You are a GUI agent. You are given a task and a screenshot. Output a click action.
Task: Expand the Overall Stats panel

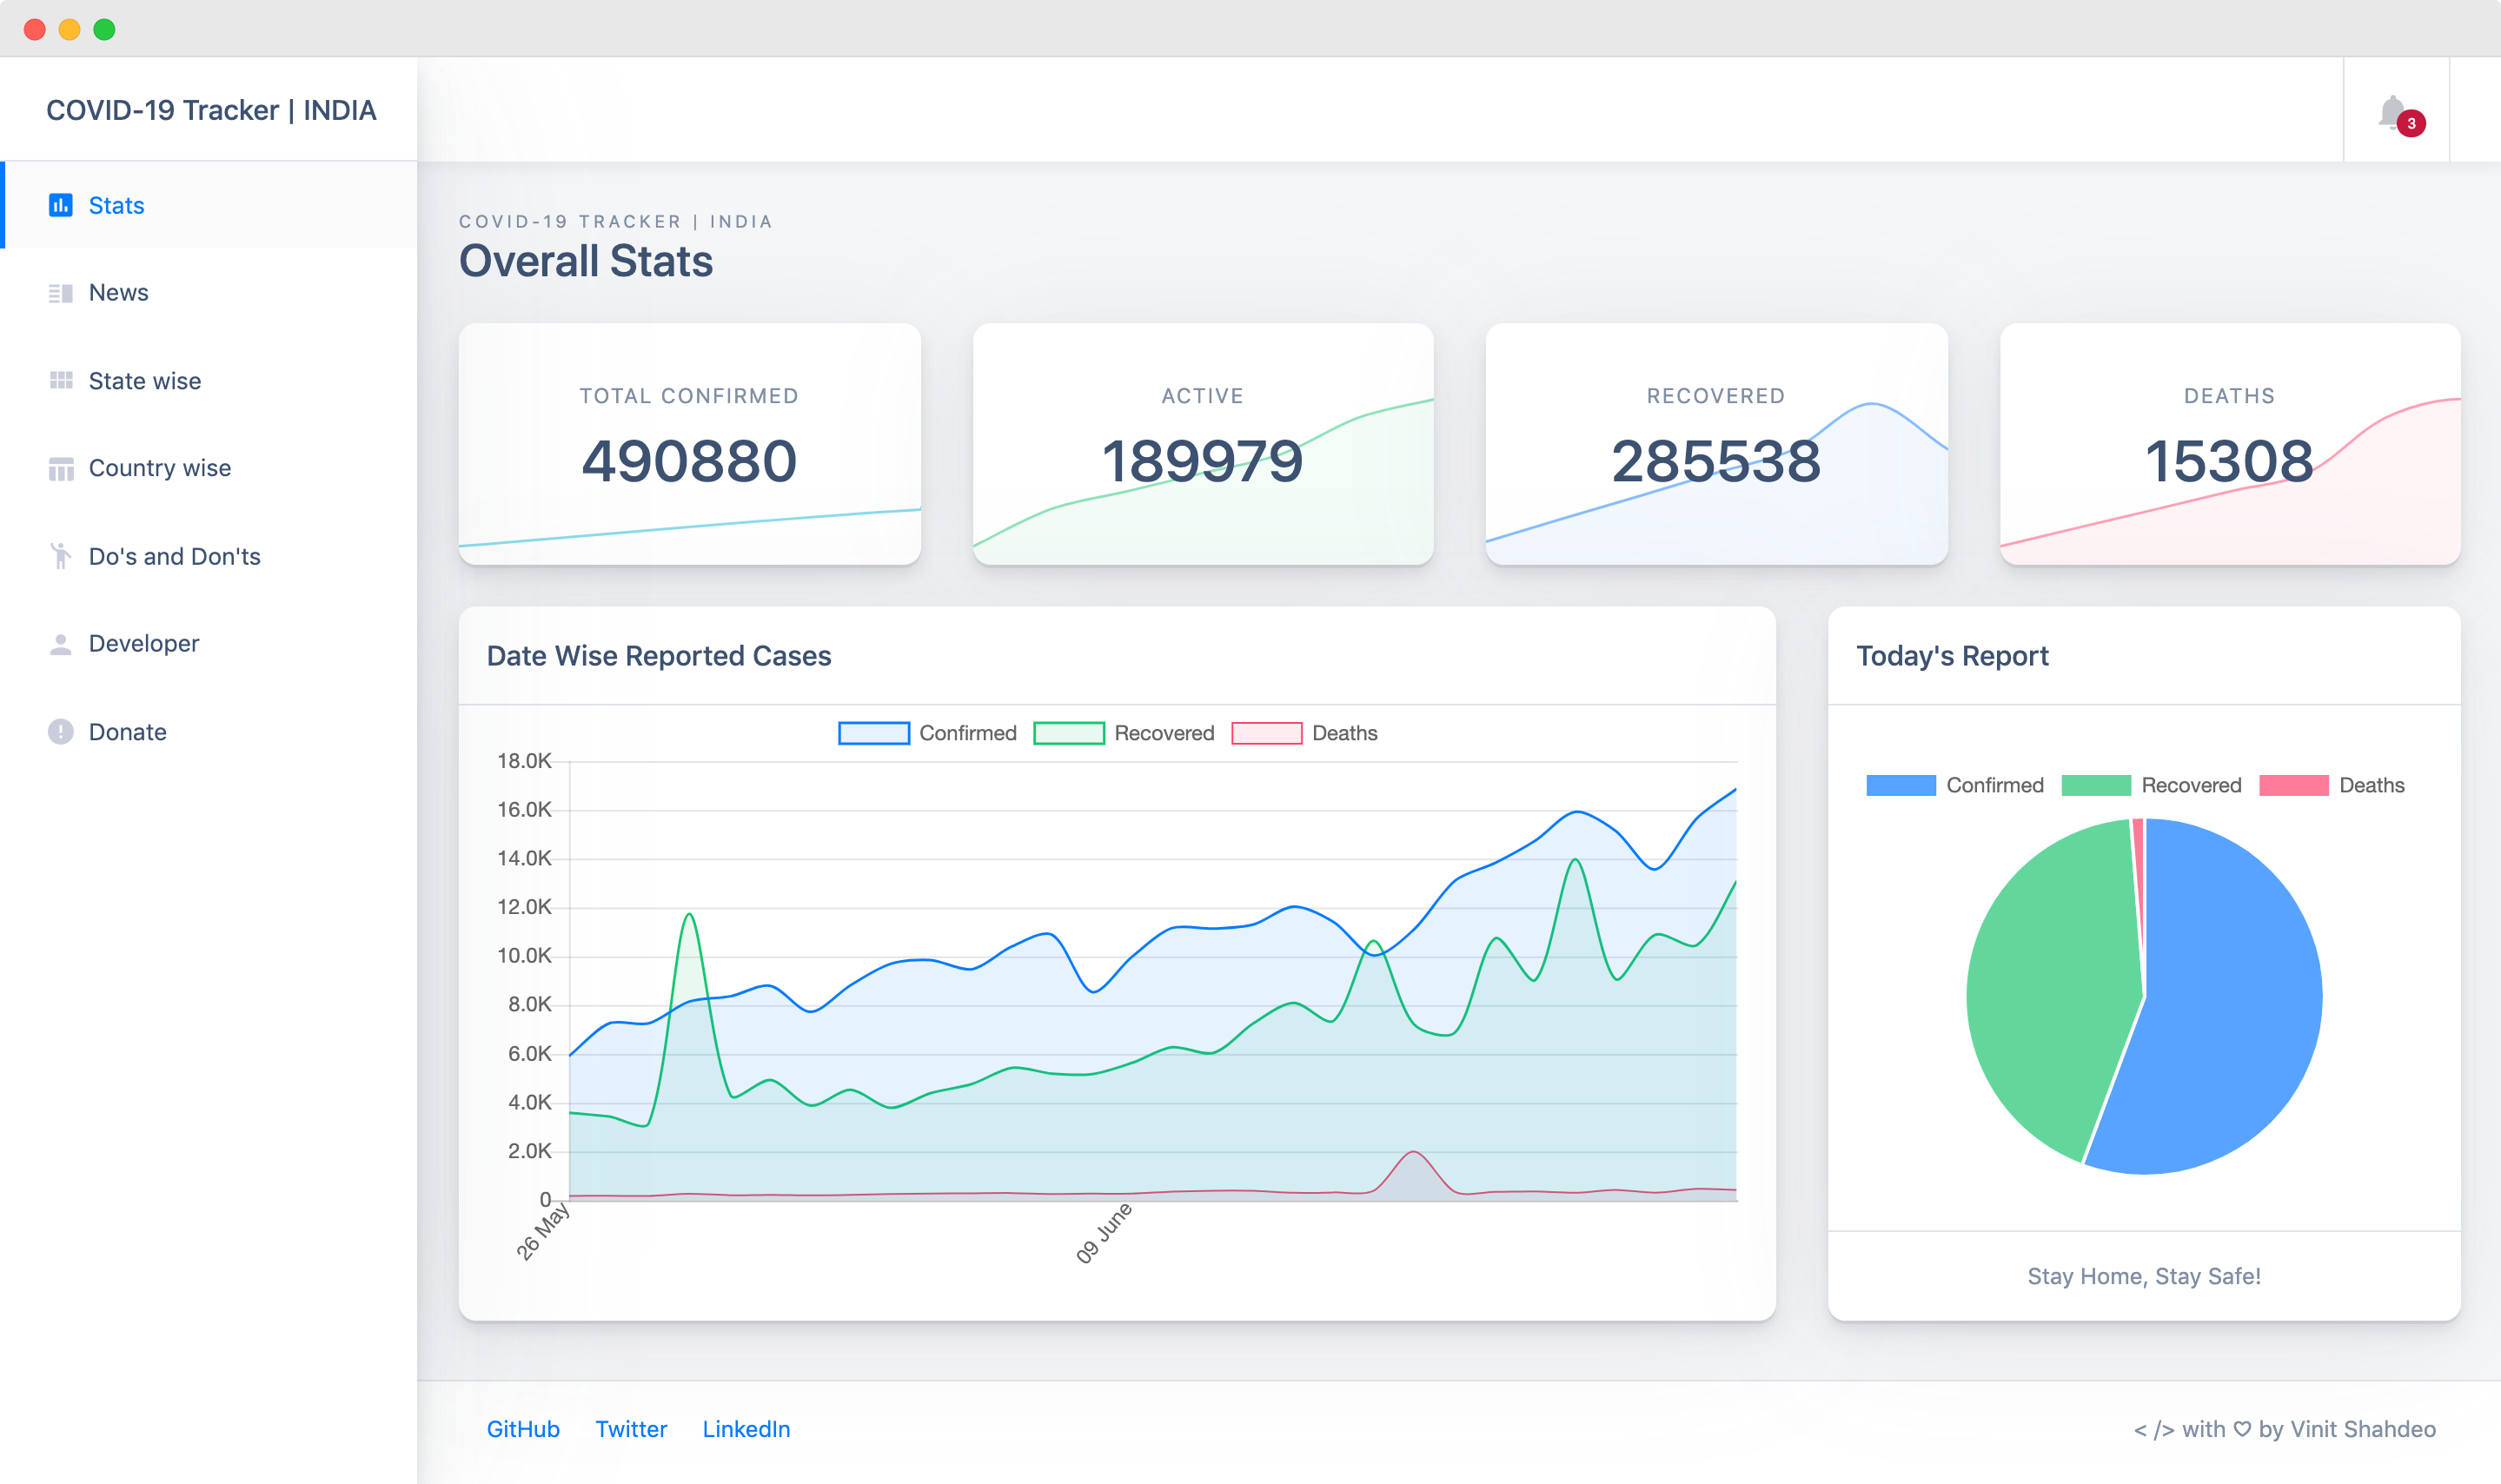pos(583,262)
